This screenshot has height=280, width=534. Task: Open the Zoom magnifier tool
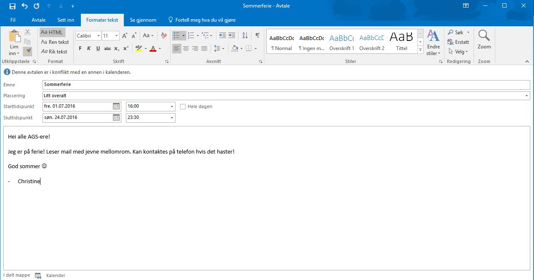pos(484,40)
